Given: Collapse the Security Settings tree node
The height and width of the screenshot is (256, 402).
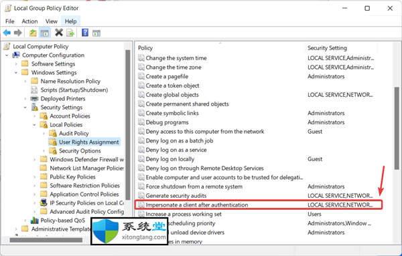Looking at the screenshot, I should [x=25, y=108].
